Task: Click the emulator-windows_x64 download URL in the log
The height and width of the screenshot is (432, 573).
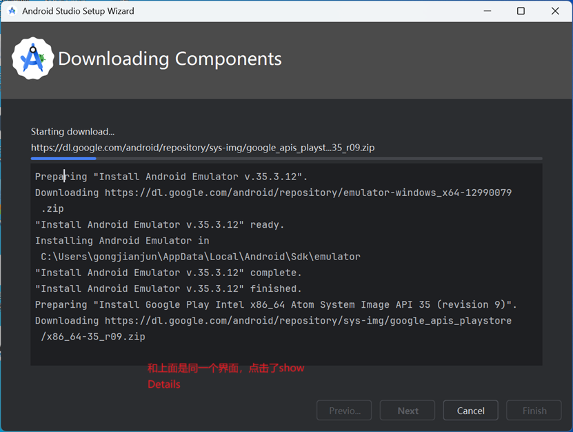Action: click(308, 193)
